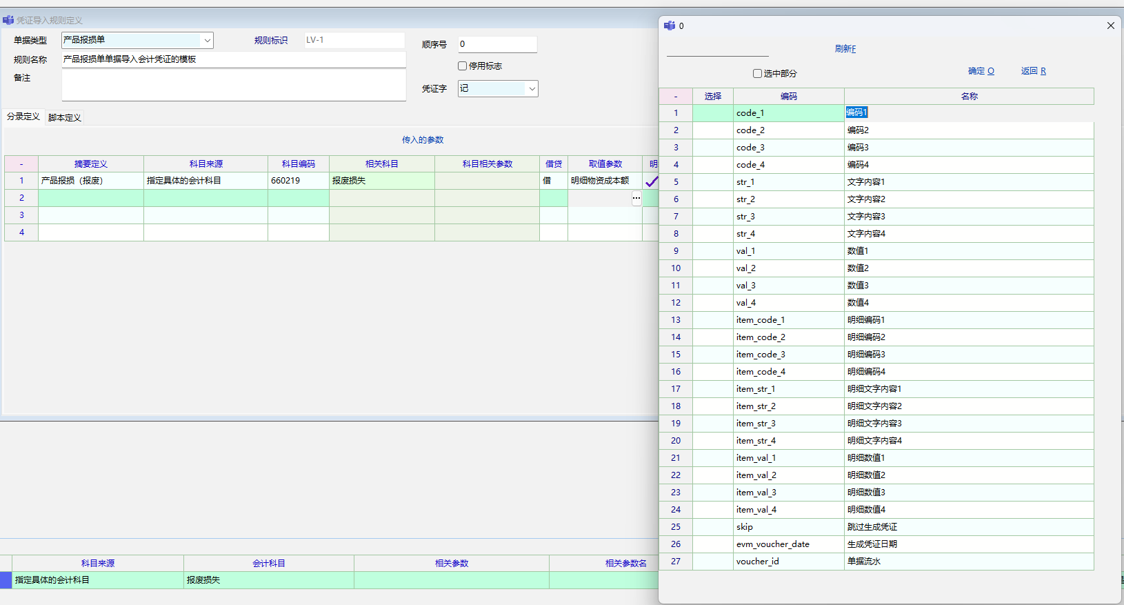Click the 确定 O button

981,71
